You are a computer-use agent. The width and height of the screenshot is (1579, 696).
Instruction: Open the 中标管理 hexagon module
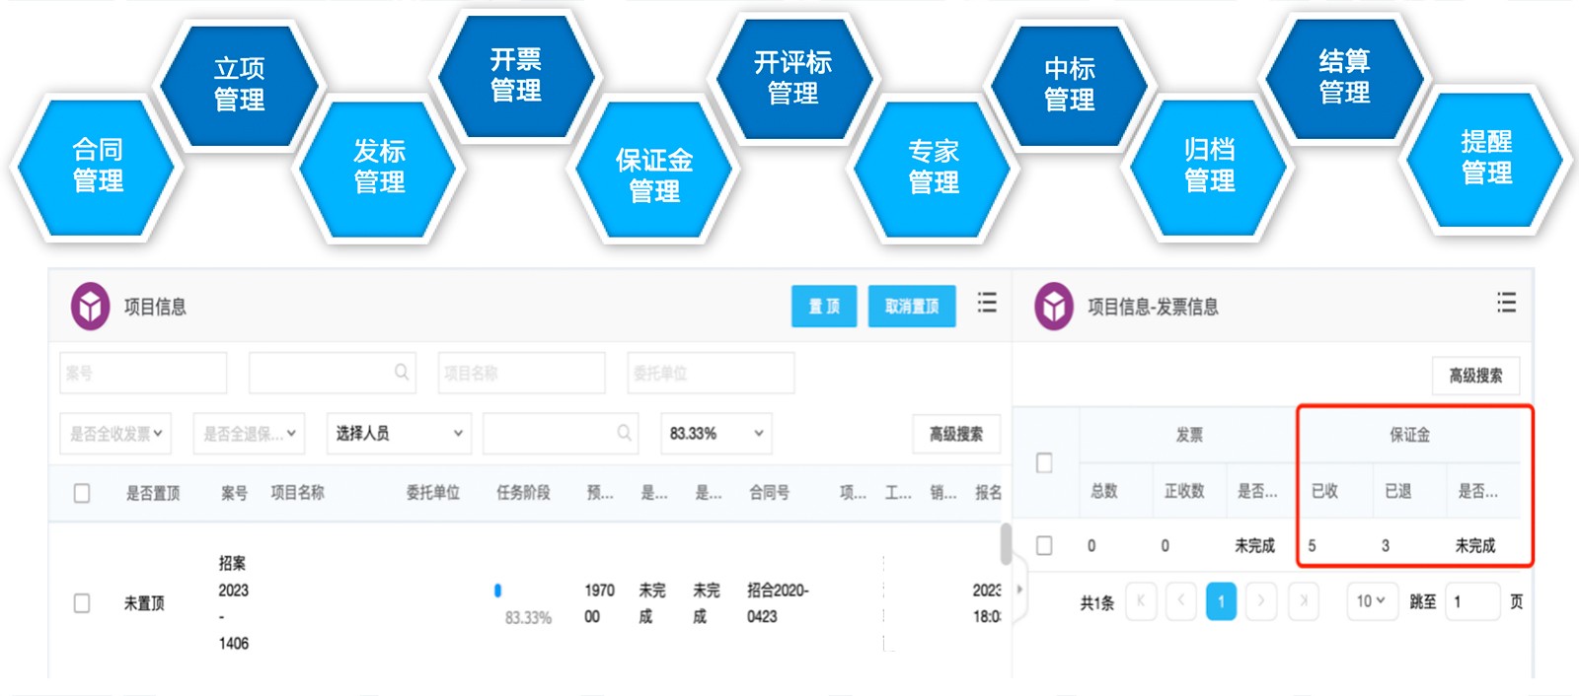click(x=1070, y=85)
